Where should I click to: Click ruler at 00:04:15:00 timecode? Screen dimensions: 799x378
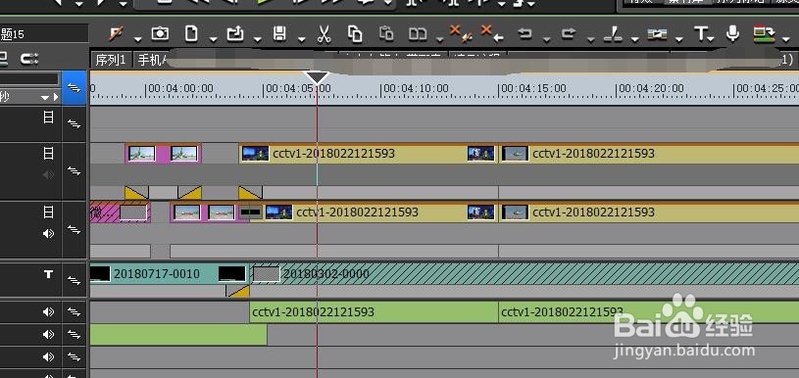pyautogui.click(x=533, y=88)
